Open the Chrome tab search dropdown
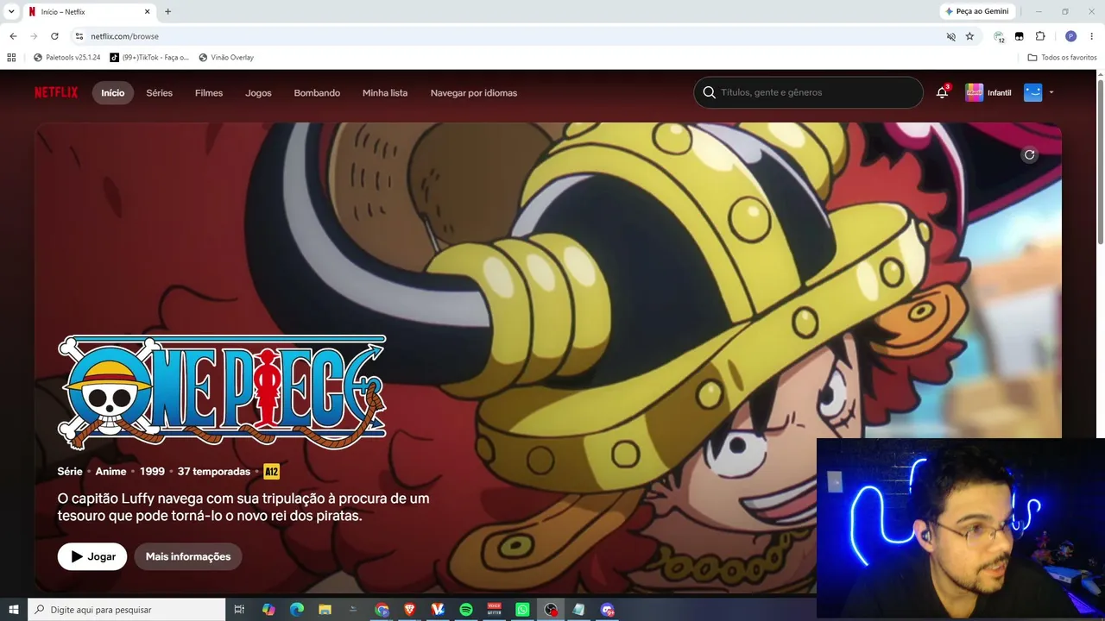The height and width of the screenshot is (621, 1105). tap(11, 12)
